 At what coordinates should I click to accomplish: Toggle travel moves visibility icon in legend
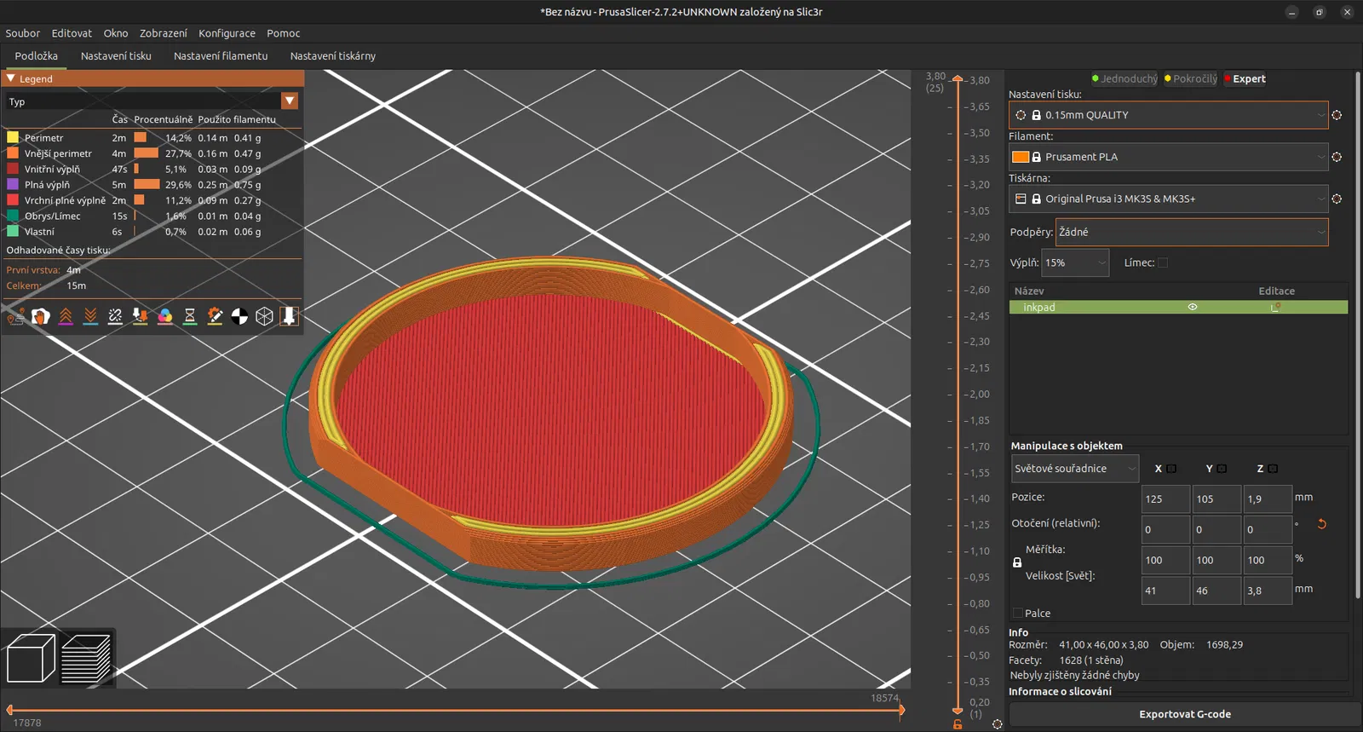[15, 317]
